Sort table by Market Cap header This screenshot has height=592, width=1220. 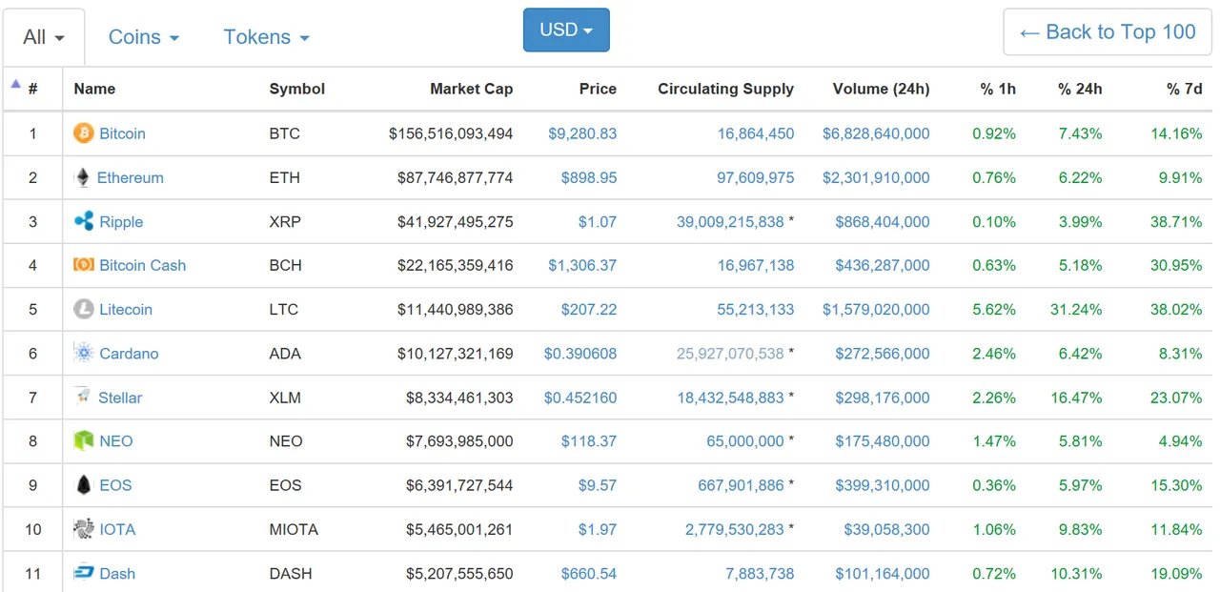point(471,89)
